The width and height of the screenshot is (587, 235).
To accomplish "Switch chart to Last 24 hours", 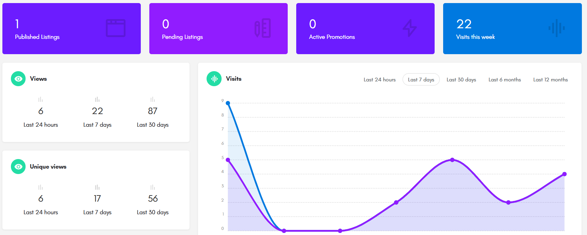I will coord(379,80).
